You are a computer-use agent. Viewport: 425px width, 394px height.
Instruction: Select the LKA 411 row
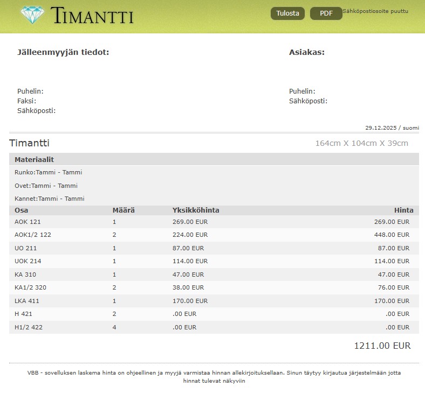[214, 301]
